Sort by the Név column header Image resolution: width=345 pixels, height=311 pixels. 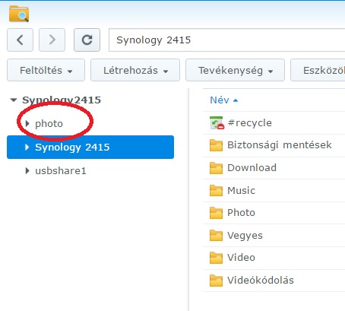click(x=223, y=100)
